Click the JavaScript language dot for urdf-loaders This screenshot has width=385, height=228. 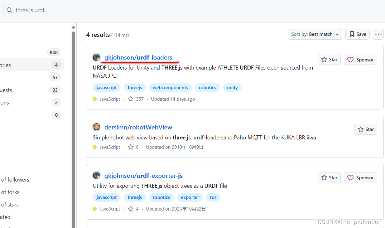[95, 99]
